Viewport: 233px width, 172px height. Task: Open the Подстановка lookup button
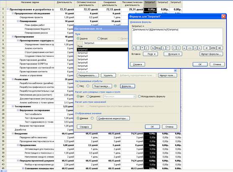pyautogui.click(x=102, y=86)
